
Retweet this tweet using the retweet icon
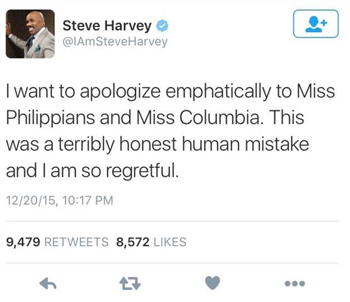tap(130, 283)
